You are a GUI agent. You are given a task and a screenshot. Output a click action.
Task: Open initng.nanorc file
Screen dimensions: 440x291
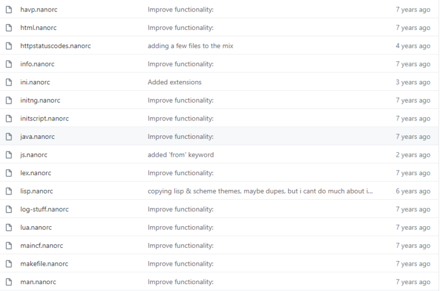40,100
